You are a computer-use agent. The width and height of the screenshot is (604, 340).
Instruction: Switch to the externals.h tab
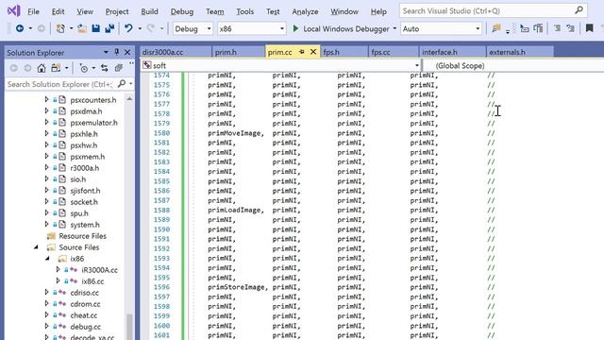tap(519, 52)
